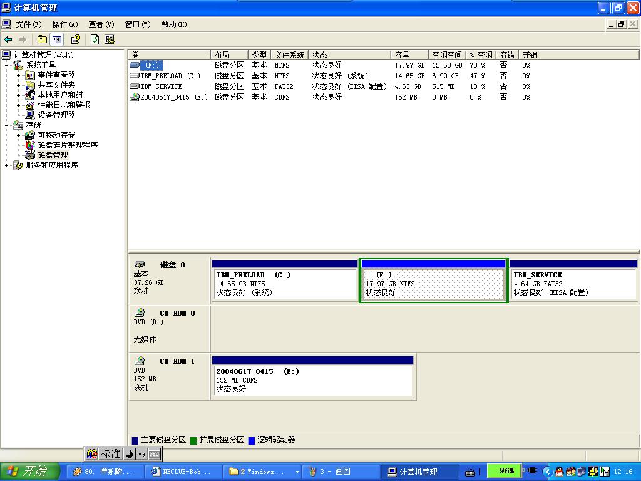Viewport: 641px width, 481px height.
Task: Select the IBM_SERVICE row in volume list
Action: coord(161,86)
